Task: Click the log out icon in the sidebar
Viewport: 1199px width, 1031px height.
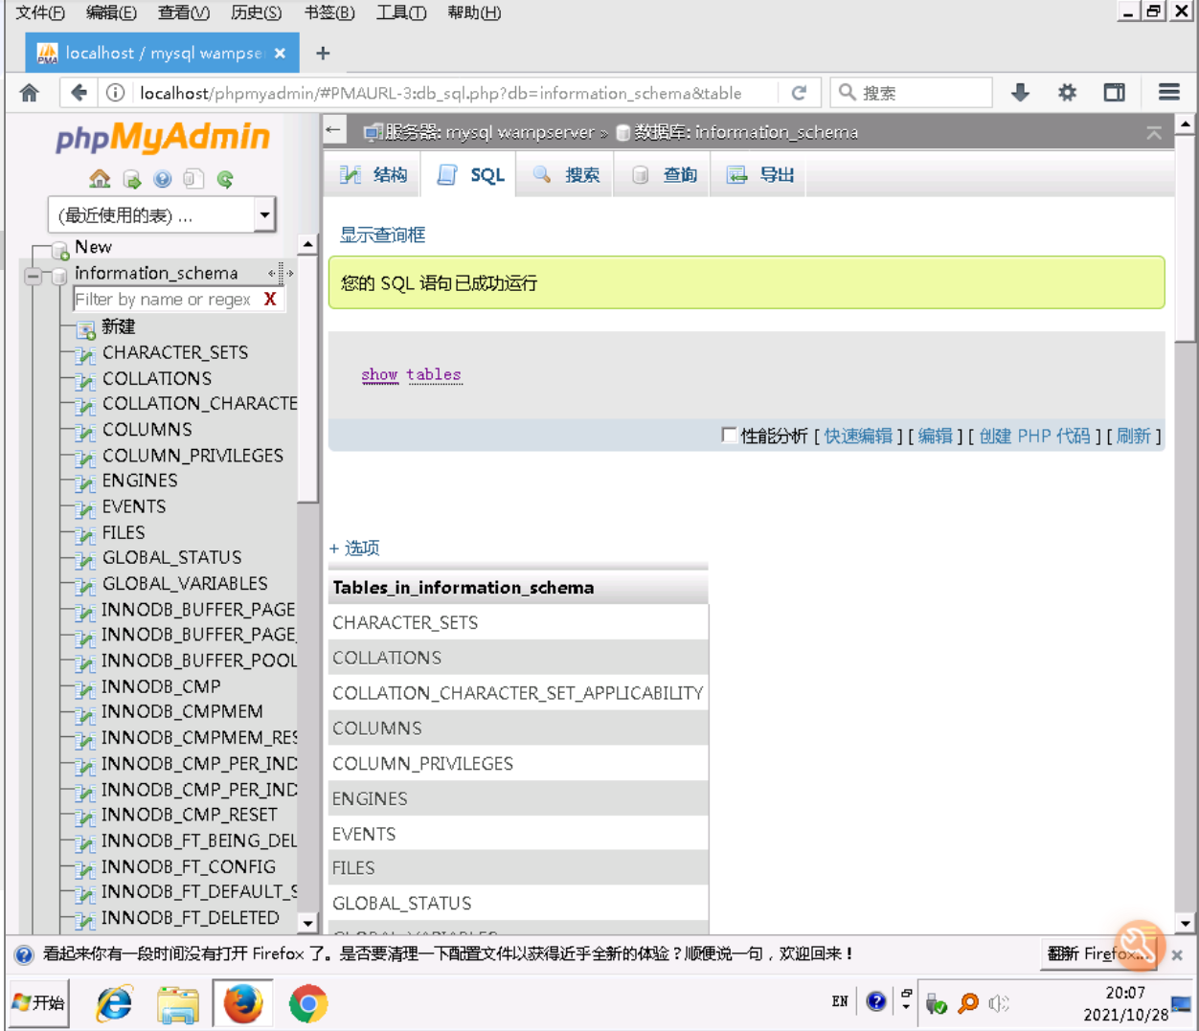Action: [132, 179]
